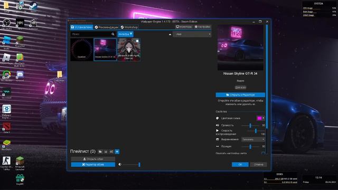
Task: Open the Voicemod desktop shortcut
Action: tap(6, 93)
